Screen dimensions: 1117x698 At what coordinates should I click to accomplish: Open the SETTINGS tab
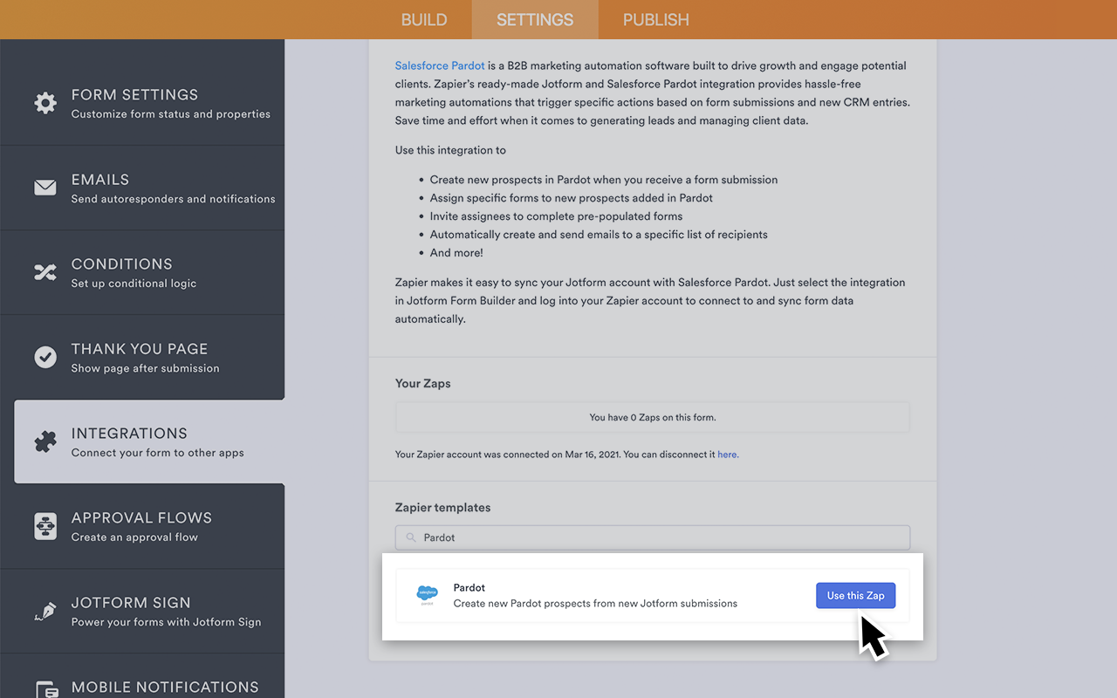[x=535, y=19]
